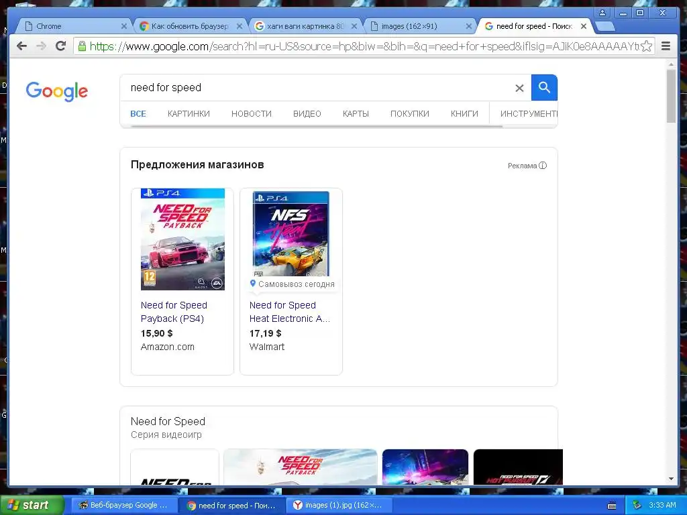
Task: Click the scrollbar down arrow
Action: click(x=671, y=479)
